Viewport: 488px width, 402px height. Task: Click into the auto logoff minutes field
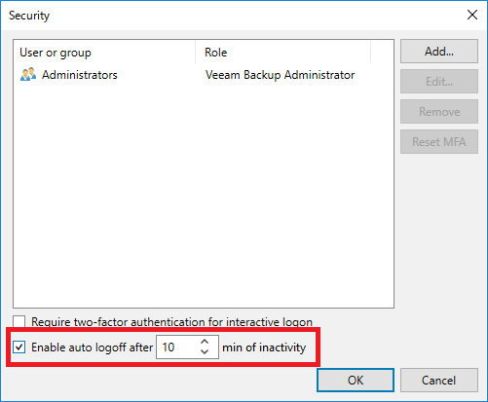pos(177,347)
